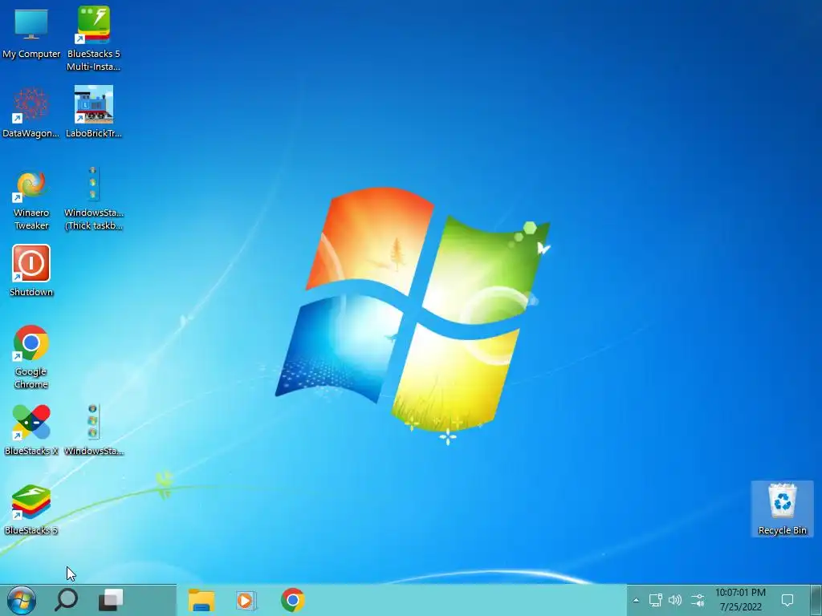Open the sliders settings tray icon
The width and height of the screenshot is (822, 616).
pyautogui.click(x=698, y=600)
